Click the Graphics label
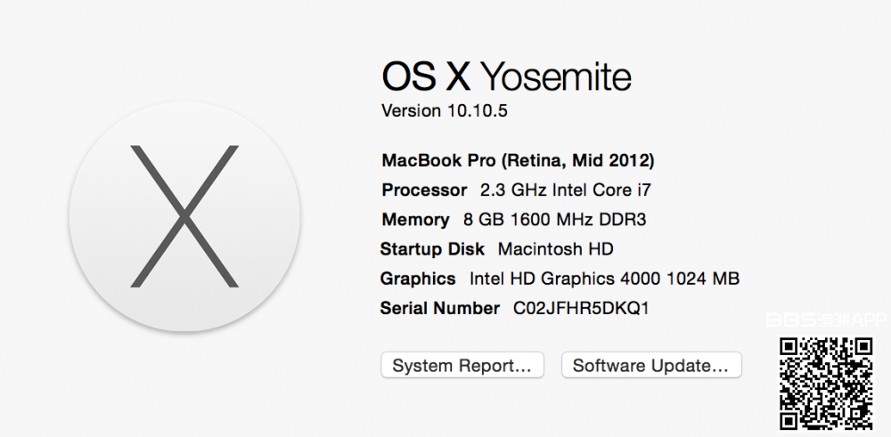Screen dimensions: 891x437 [418, 279]
